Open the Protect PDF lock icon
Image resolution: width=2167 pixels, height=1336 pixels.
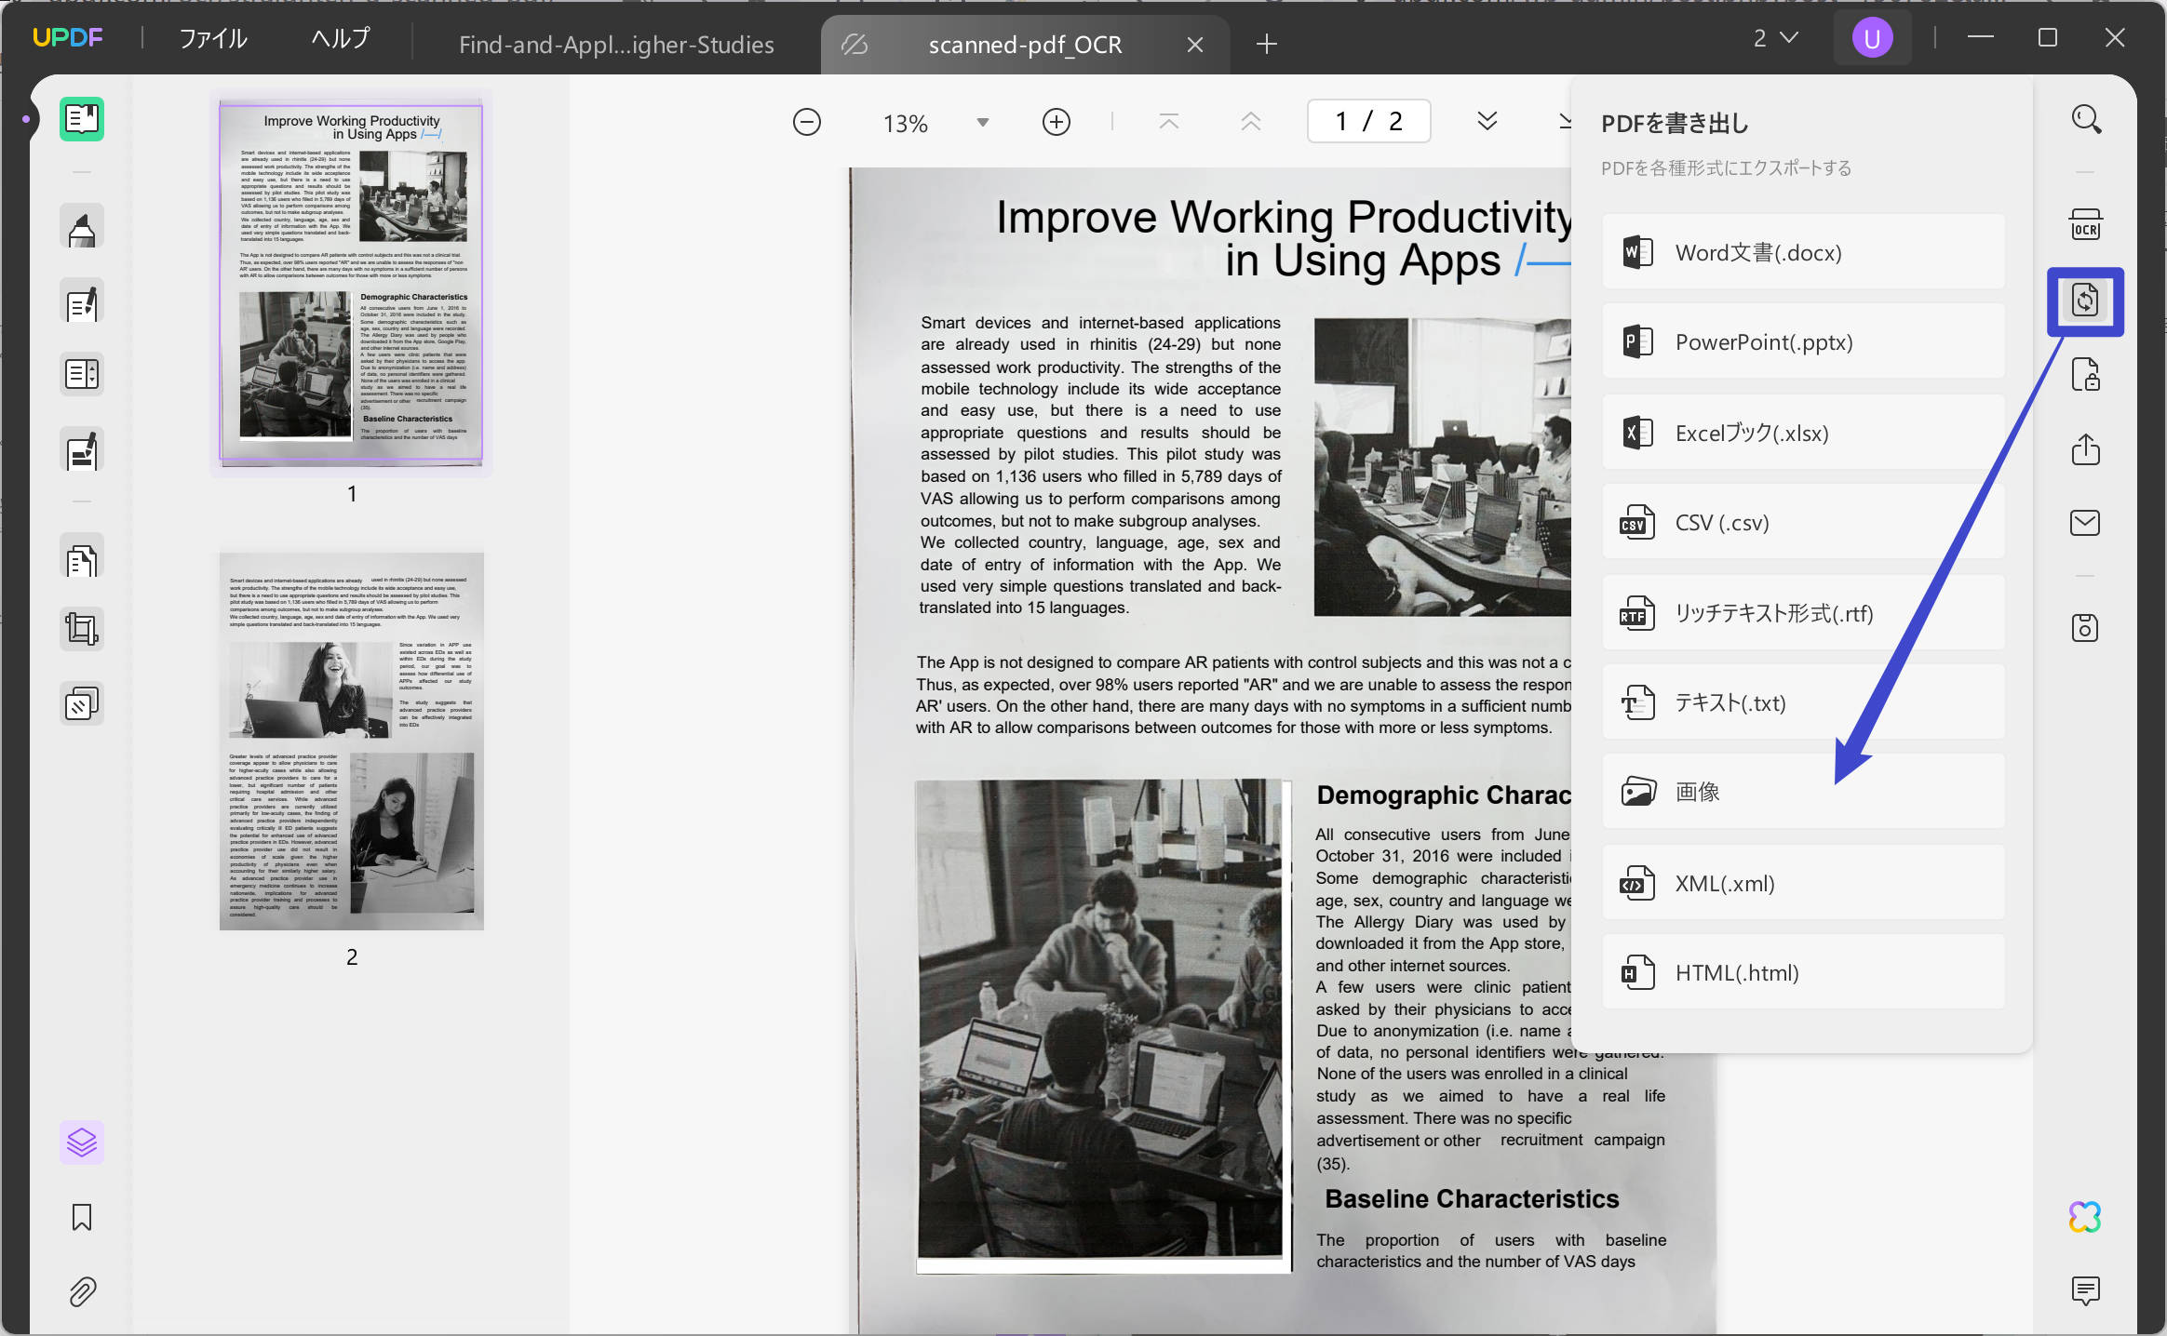coord(2085,375)
